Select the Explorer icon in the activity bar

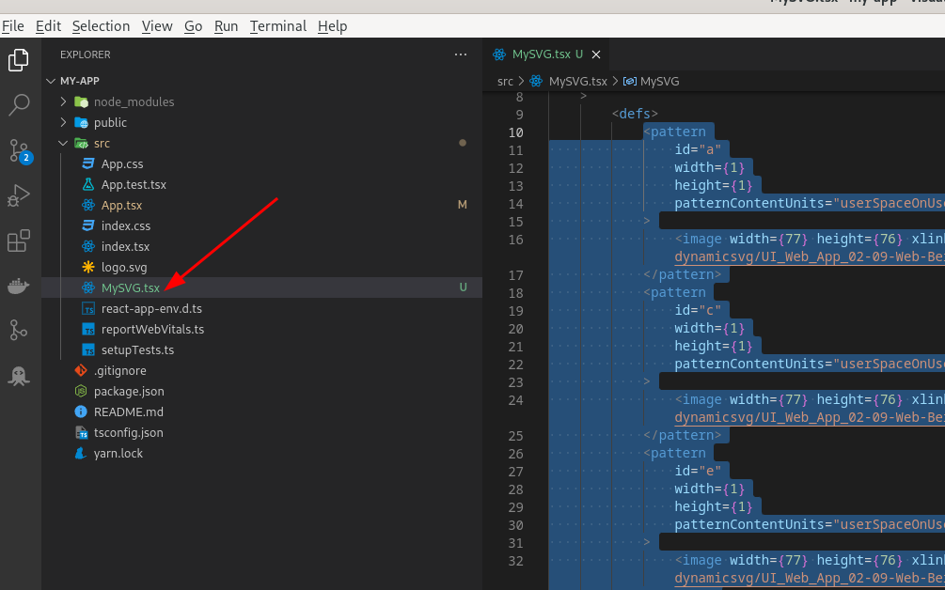click(19, 58)
